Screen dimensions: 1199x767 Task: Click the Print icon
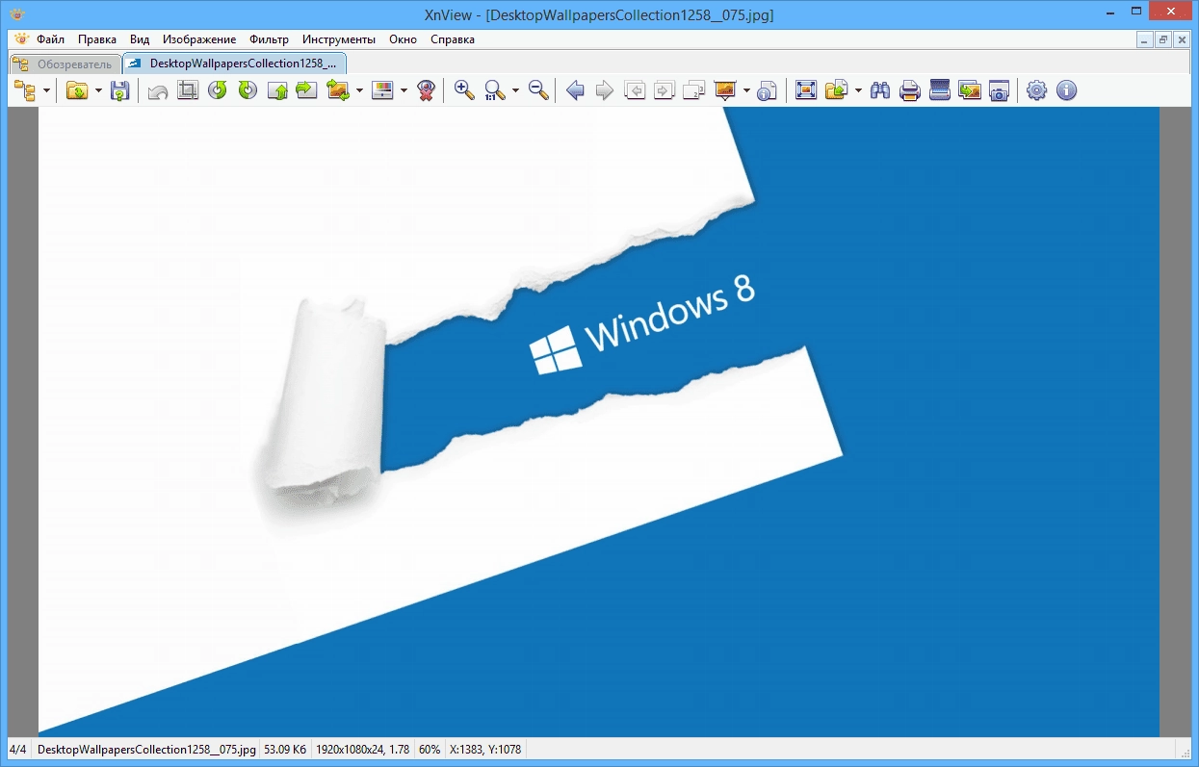(909, 90)
